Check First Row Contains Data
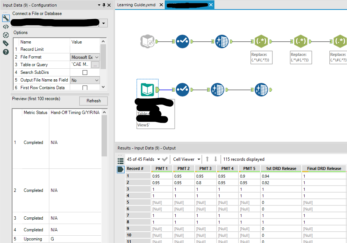This screenshot has width=347, height=243. [x=85, y=87]
